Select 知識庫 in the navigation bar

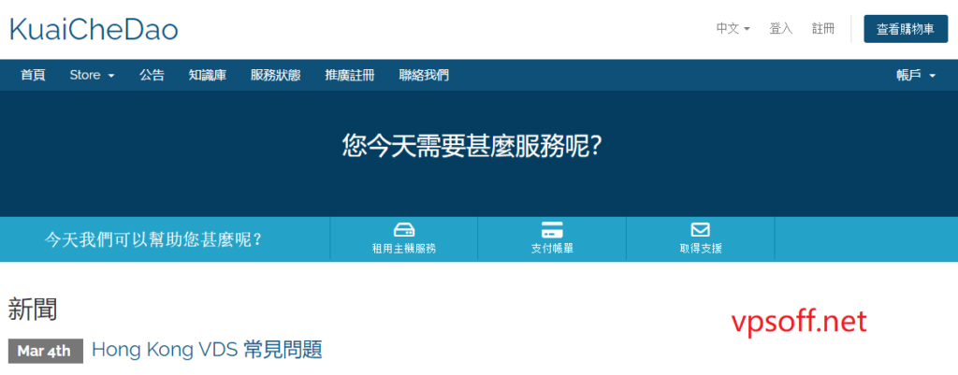coord(207,75)
